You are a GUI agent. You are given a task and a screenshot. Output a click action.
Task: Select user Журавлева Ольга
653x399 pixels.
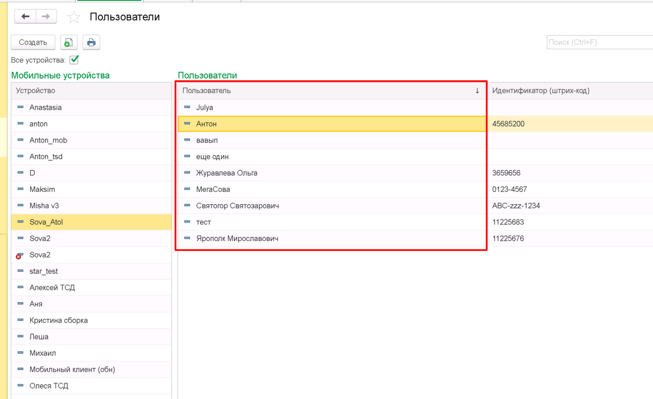(226, 173)
